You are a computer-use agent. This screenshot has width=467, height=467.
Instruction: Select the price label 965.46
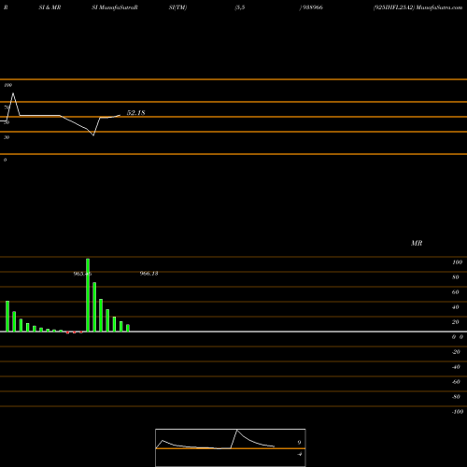[82, 274]
